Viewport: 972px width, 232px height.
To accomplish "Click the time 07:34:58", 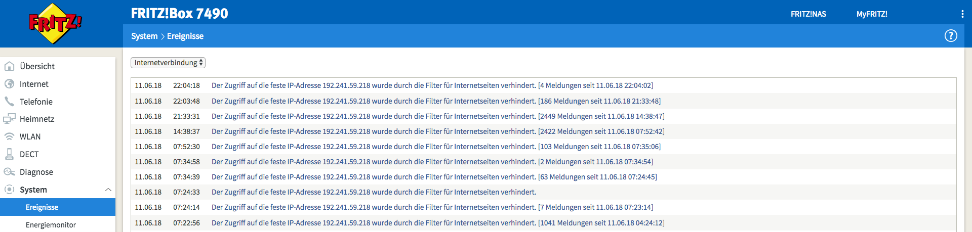I will pyautogui.click(x=186, y=162).
